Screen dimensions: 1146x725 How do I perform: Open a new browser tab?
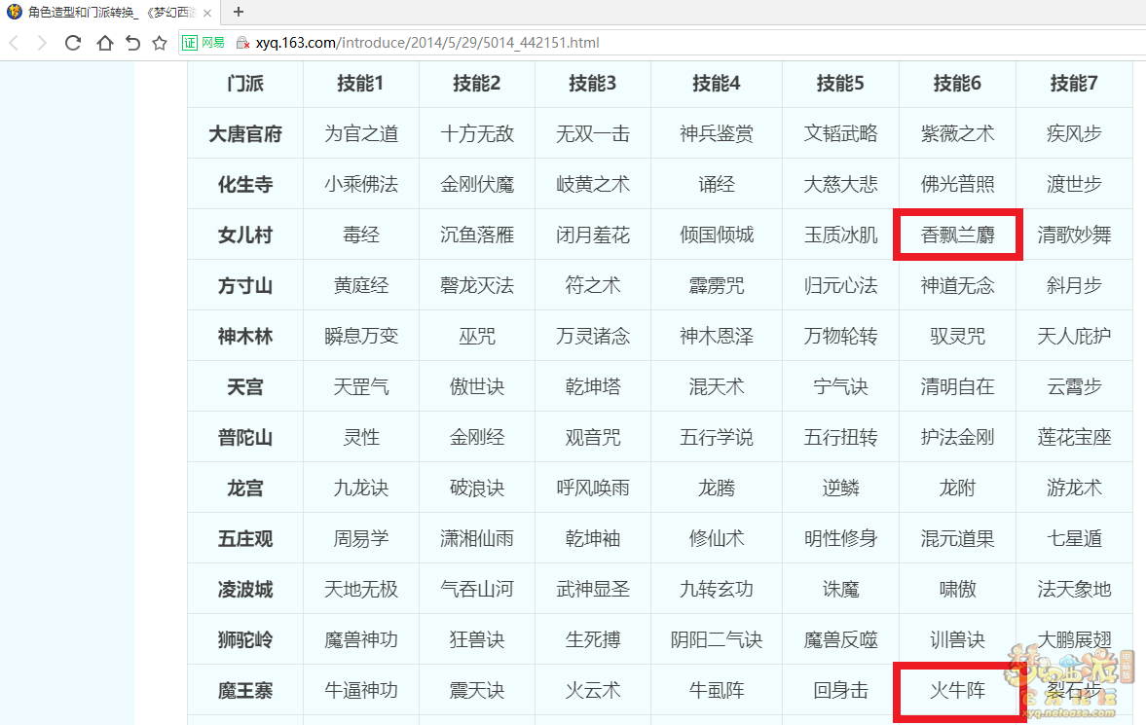239,12
